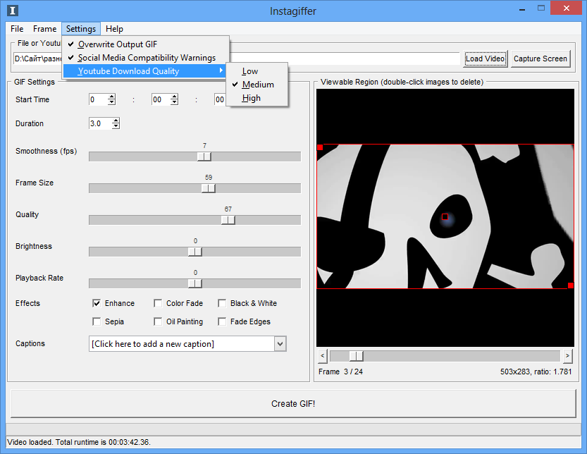
Task: Close the Instagiffer window
Action: [567, 8]
